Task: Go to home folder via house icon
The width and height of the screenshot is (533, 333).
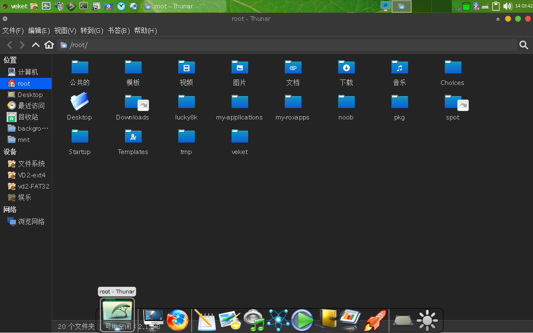Action: (x=49, y=45)
